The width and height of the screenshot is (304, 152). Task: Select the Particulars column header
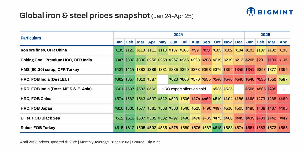(x=31, y=38)
